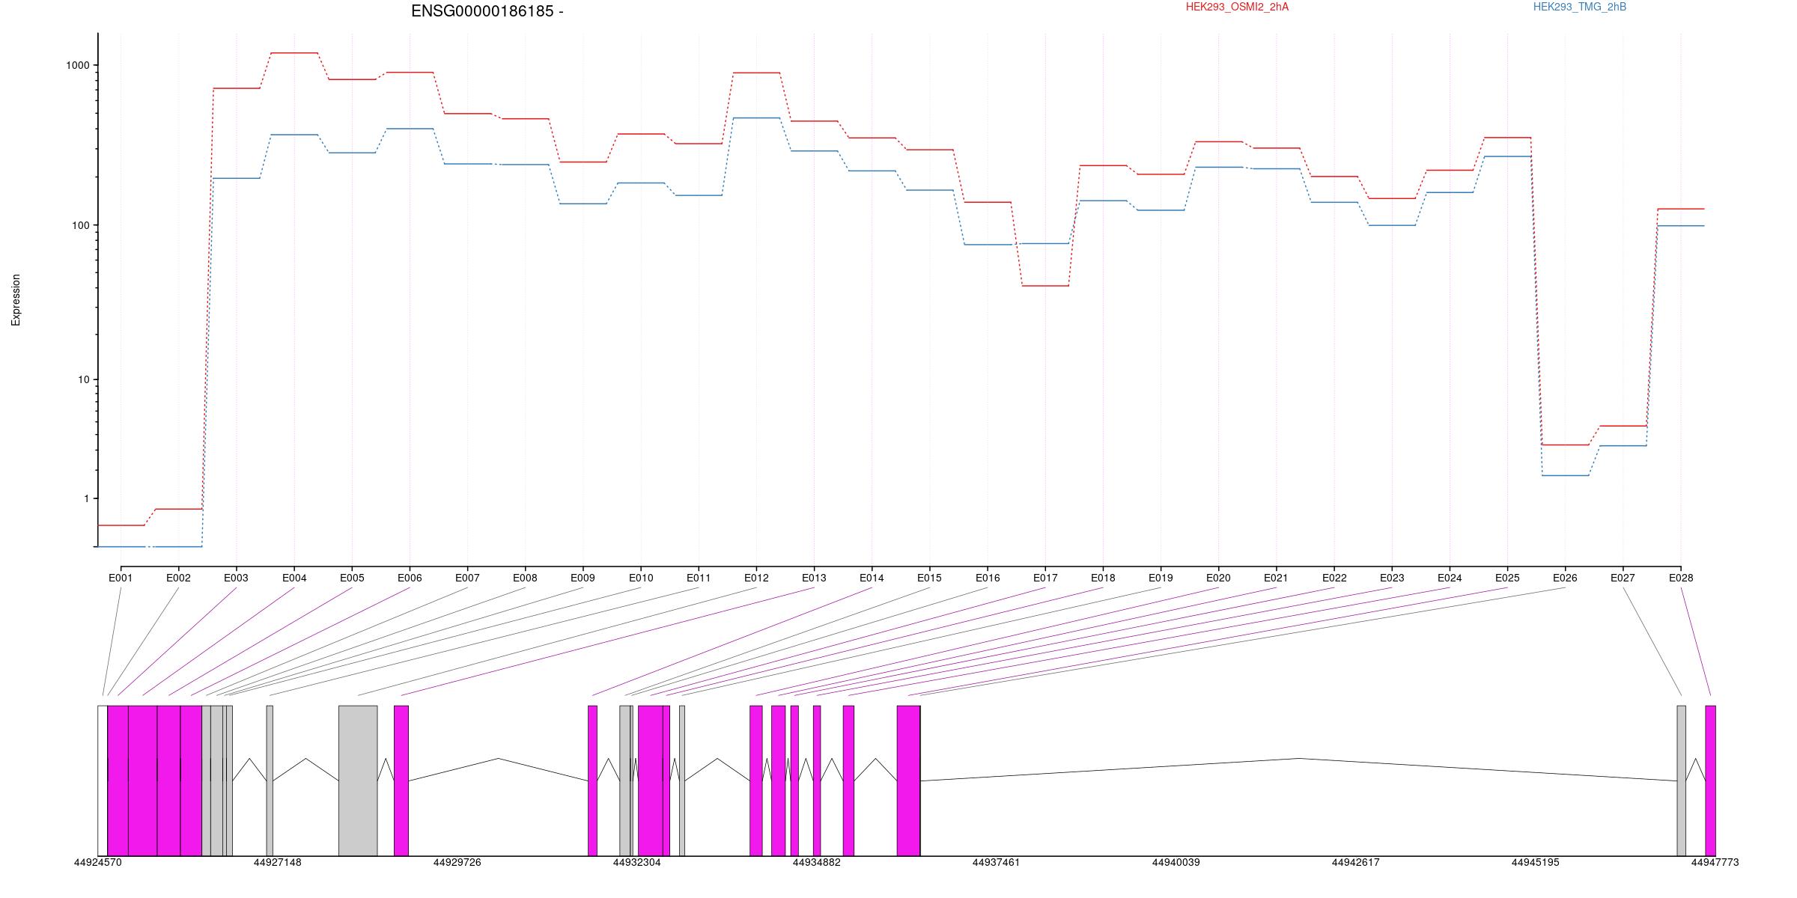
Task: Click exon label E015
Action: pos(929,578)
